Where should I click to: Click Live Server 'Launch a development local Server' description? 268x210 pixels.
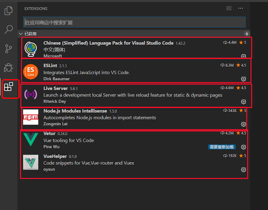(x=133, y=95)
